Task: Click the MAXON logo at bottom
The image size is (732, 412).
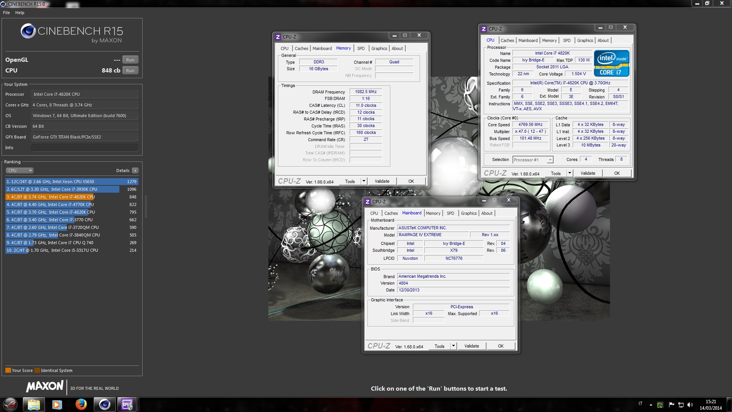Action: tap(45, 386)
